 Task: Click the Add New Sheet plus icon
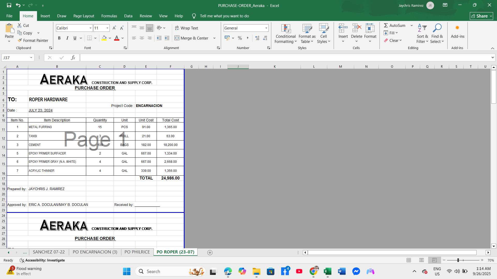click(210, 252)
